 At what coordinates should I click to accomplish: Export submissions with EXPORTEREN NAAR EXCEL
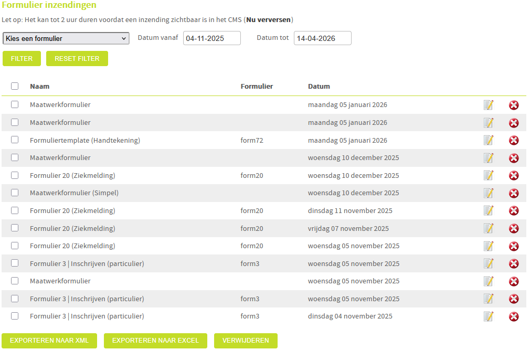click(155, 341)
